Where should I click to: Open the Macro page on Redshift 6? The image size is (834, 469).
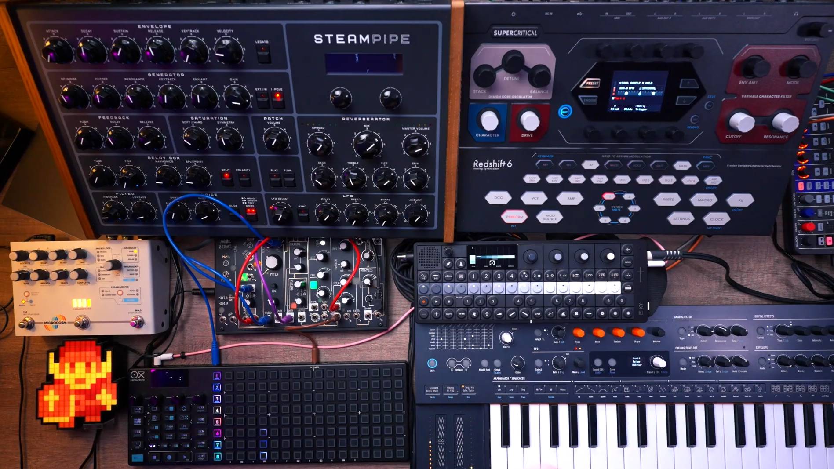click(704, 200)
